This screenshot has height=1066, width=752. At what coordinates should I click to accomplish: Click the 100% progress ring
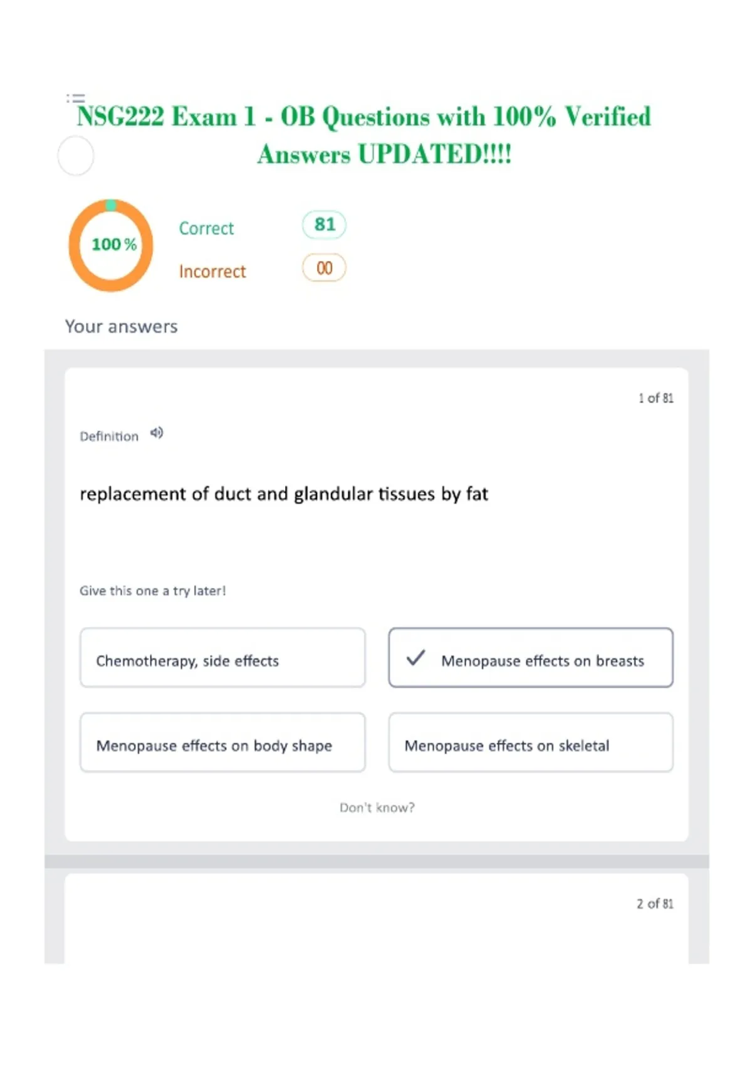tap(111, 245)
